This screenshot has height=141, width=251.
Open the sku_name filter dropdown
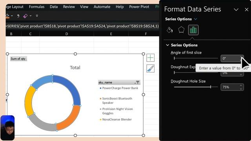click(137, 83)
